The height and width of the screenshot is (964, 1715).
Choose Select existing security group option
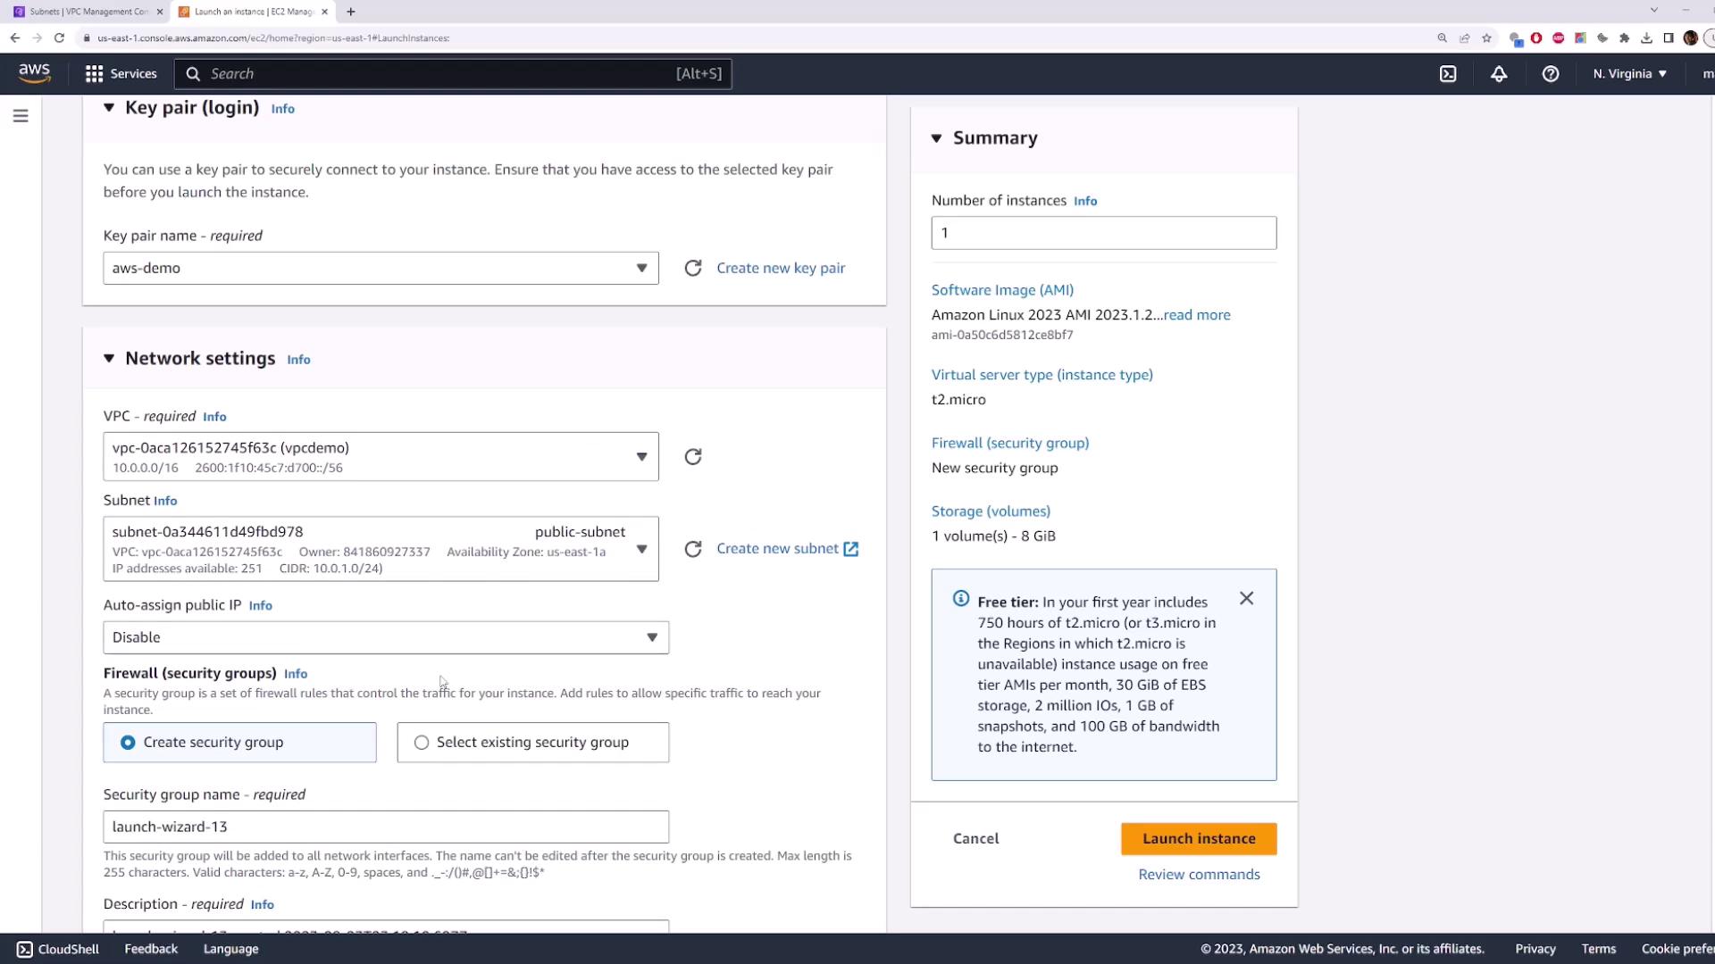click(532, 743)
